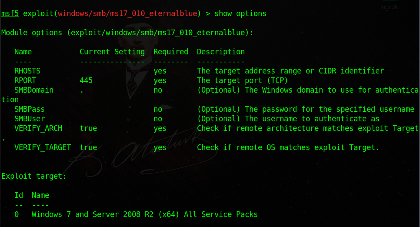Select the VERIFY_ARCH option name

38,128
